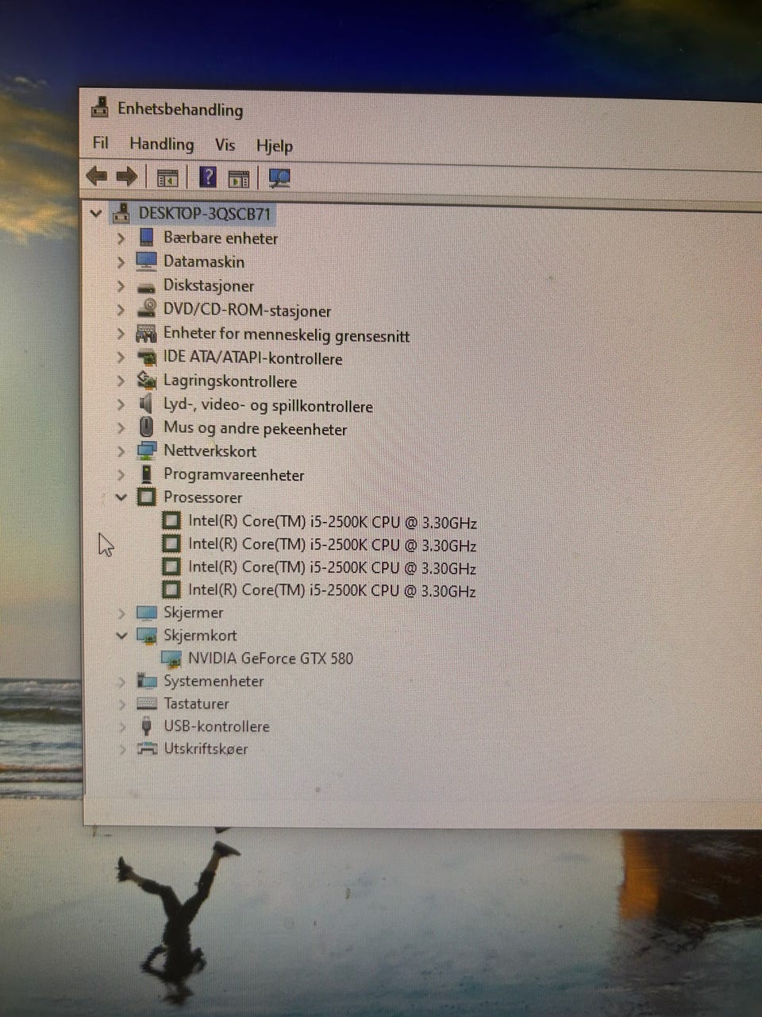Select the NVIDIA GeForce GTX 580 entry
This screenshot has height=1017, width=762.
tap(271, 659)
